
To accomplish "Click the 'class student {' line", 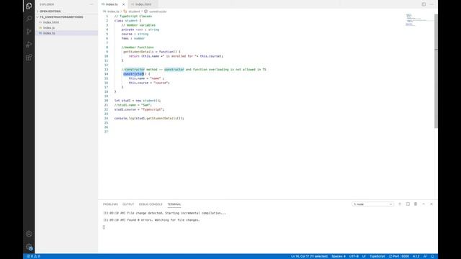I will tap(127, 21).
